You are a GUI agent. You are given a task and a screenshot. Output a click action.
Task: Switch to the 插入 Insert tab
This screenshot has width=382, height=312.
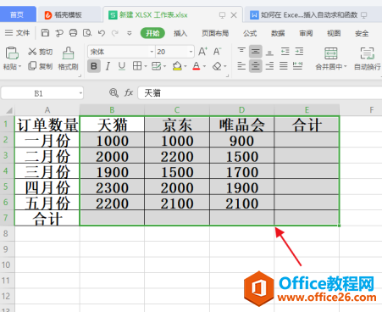[x=180, y=33]
